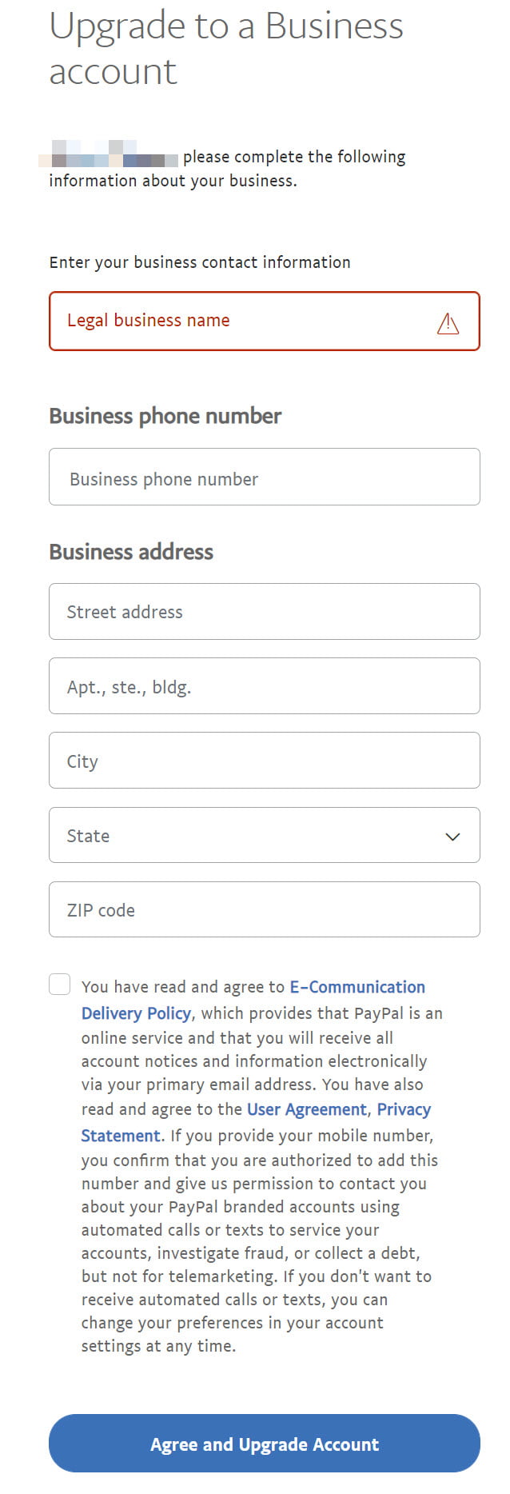Viewport: 510px width, 1494px height.
Task: Follow the Privacy Statement link
Action: click(x=404, y=1110)
